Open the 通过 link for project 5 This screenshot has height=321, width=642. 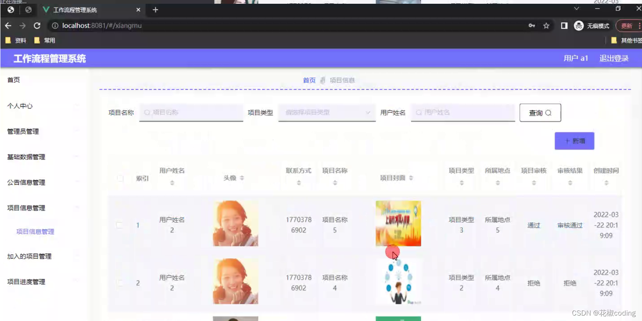[x=533, y=225]
